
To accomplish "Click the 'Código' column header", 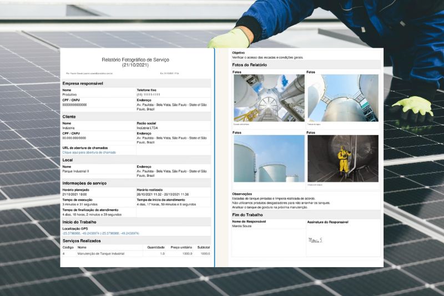I will [68, 248].
